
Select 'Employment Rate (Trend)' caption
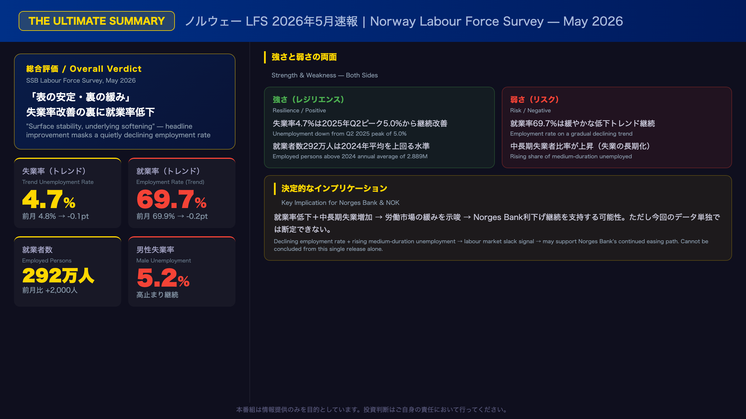click(170, 182)
